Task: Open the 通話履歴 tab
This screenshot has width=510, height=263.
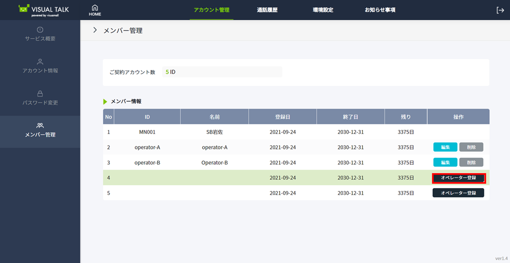Action: click(267, 10)
